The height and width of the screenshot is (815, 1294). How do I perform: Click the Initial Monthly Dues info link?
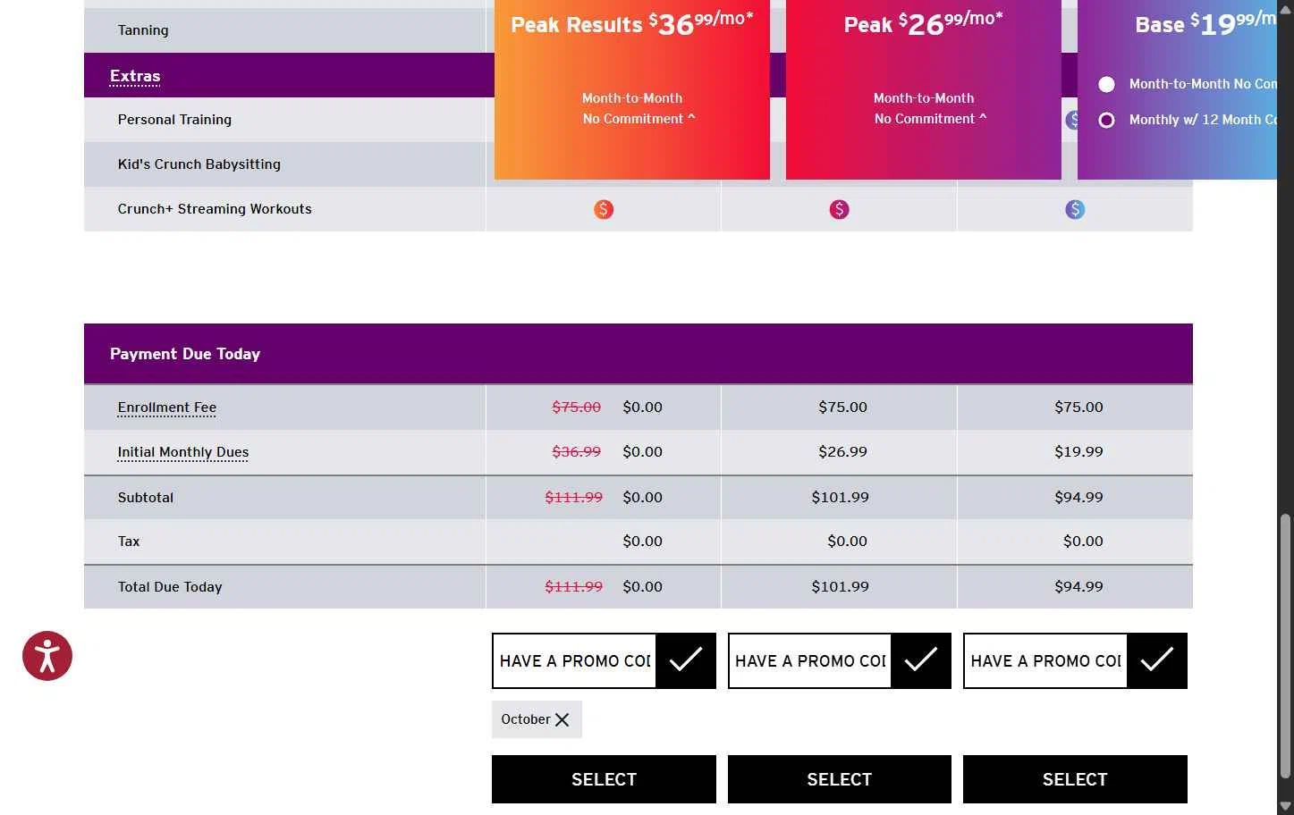tap(183, 452)
